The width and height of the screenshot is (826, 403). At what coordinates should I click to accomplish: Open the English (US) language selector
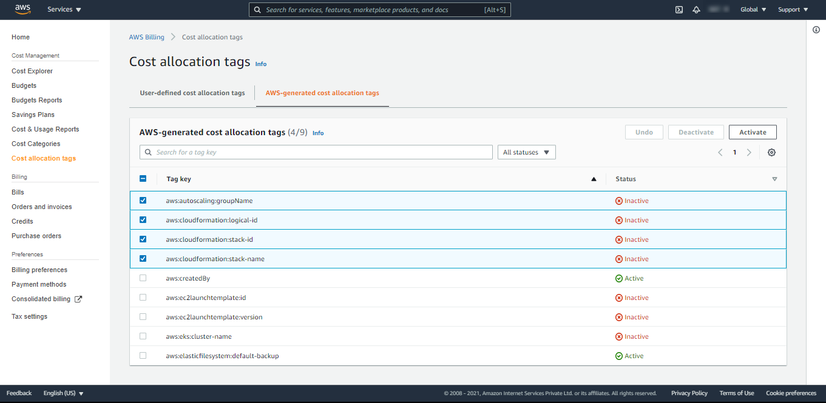coord(63,393)
